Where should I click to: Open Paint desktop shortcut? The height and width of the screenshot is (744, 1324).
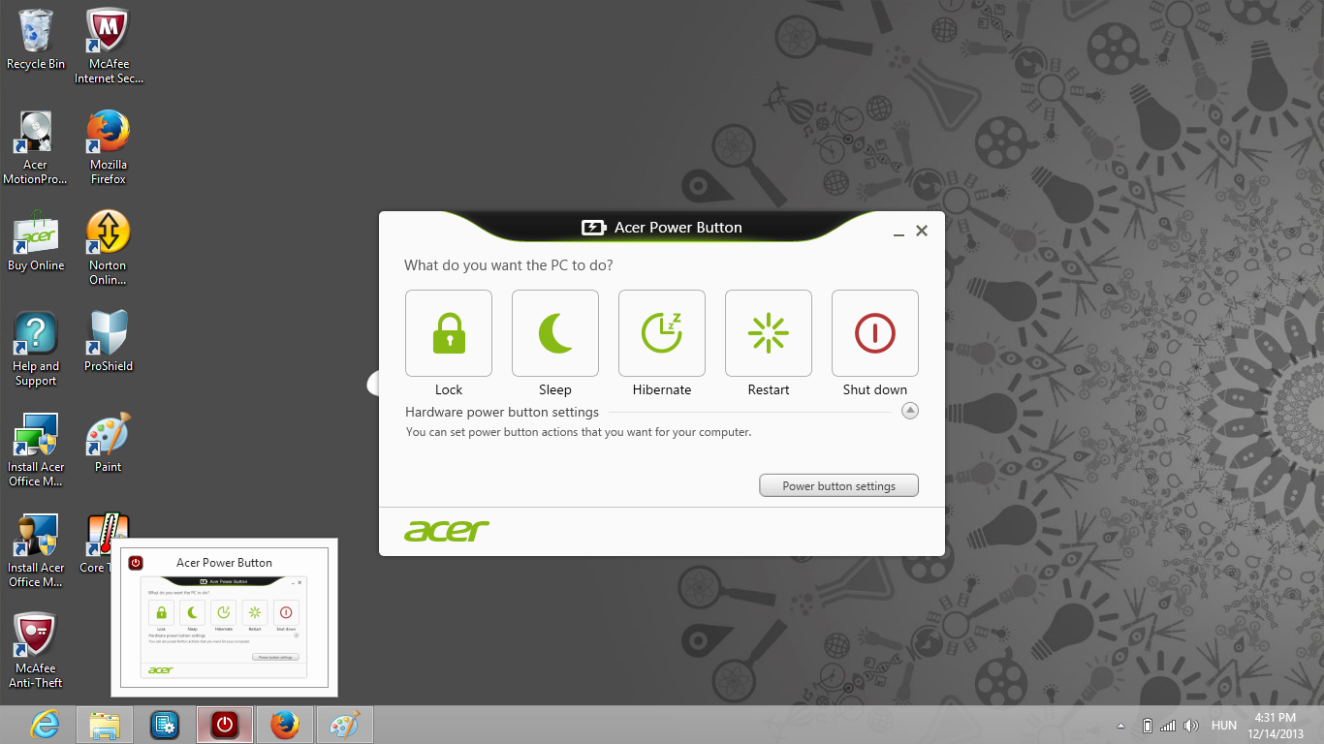[x=108, y=444]
